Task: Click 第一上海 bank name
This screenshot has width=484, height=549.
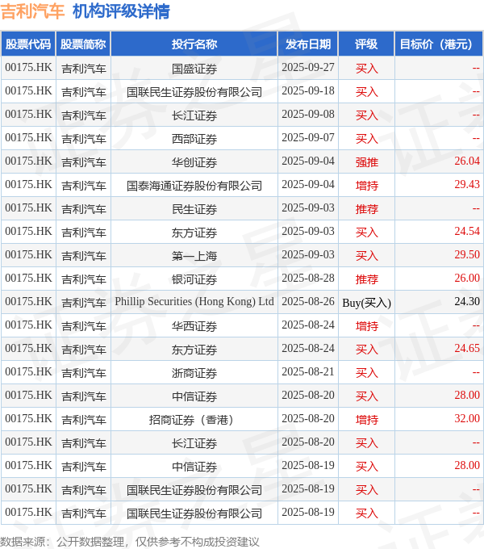Action: click(x=194, y=256)
